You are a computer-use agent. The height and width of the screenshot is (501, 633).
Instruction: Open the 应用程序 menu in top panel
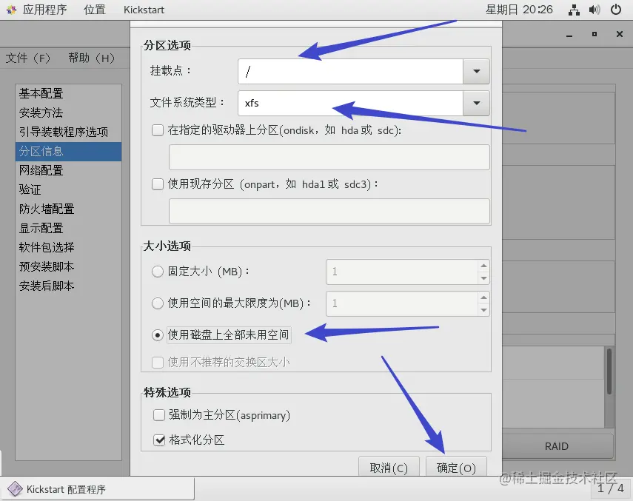click(x=44, y=10)
